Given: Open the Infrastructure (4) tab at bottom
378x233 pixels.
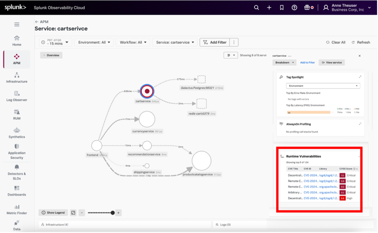Looking at the screenshot, I should 125,224.
